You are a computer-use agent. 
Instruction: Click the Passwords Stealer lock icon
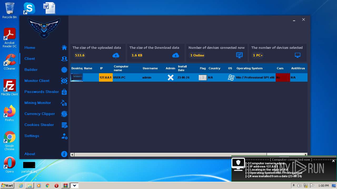click(64, 92)
